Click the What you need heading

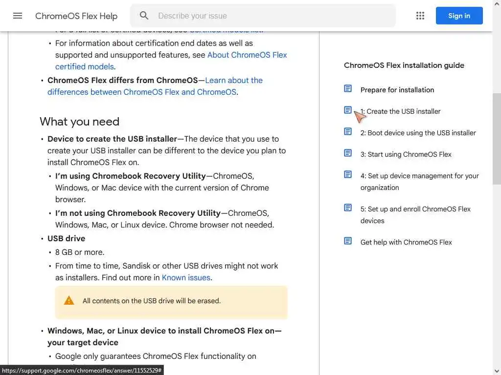80,122
